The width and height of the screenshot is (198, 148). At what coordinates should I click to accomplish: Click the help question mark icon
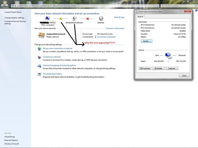tap(196, 11)
